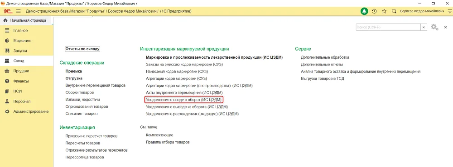Select the Склад section
The width and height of the screenshot is (453, 167).
tap(27, 61)
